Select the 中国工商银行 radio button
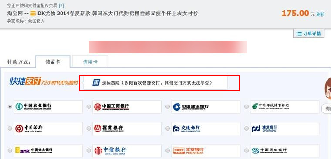The height and width of the screenshot is (159, 331). (x=89, y=107)
